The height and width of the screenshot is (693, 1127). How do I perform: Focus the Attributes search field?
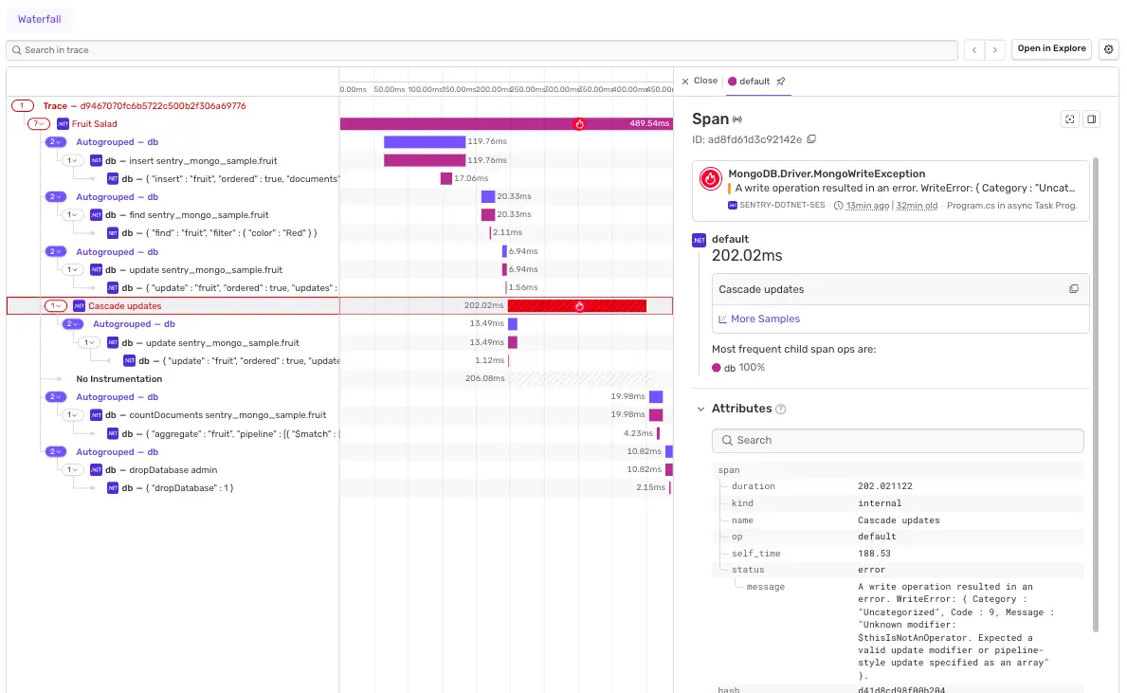click(898, 441)
